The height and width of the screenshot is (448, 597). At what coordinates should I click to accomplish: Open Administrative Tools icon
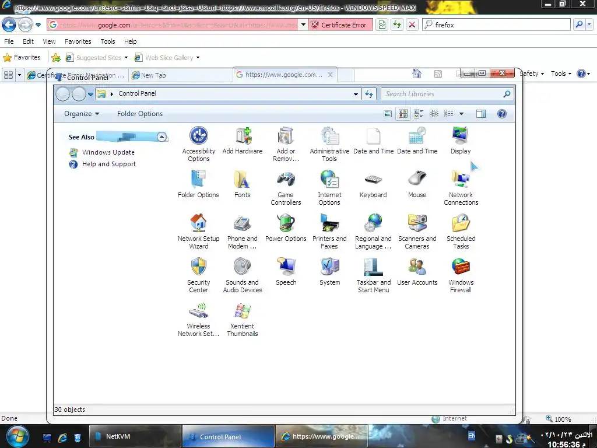[329, 144]
